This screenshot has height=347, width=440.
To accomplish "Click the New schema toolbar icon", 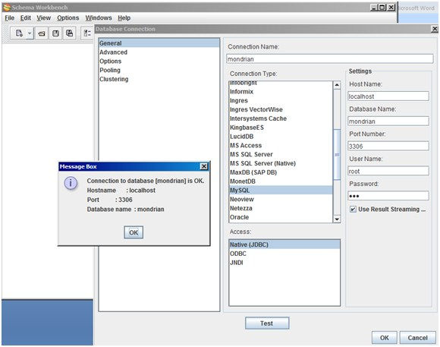I will coord(19,33).
